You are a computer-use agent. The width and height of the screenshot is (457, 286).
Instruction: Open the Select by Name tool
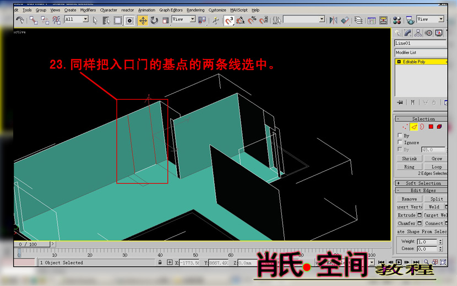[x=106, y=20]
